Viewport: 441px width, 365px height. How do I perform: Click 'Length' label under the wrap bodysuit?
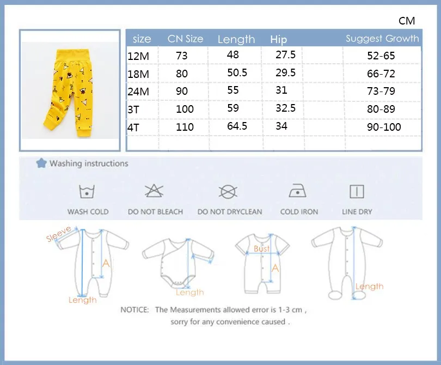click(x=190, y=293)
